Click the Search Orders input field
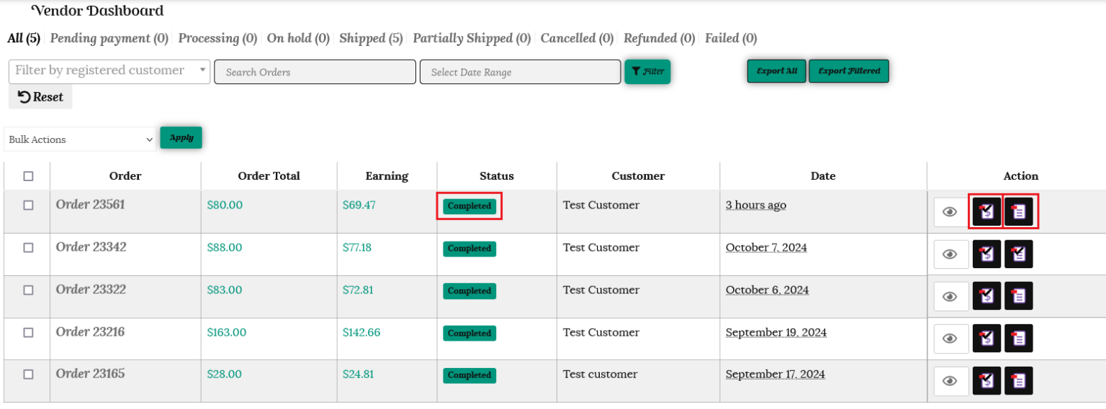Image resolution: width=1106 pixels, height=409 pixels. coord(315,72)
